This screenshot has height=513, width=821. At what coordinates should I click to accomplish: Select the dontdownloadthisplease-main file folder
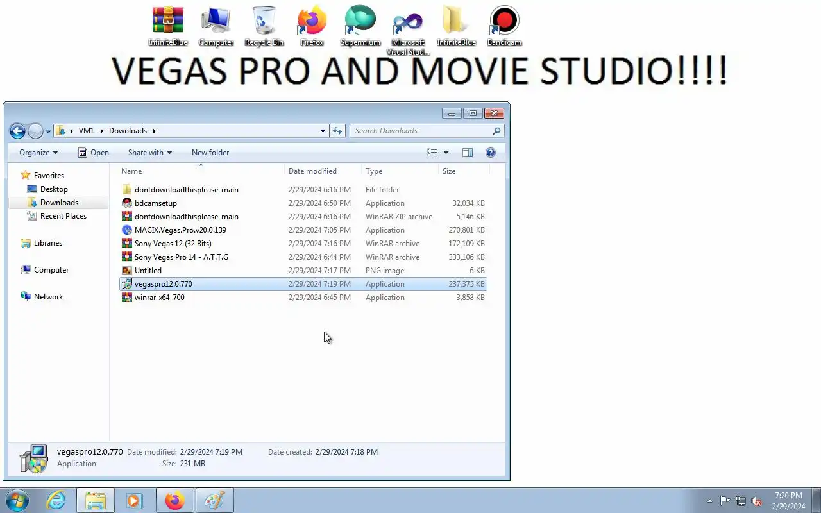pos(303,190)
